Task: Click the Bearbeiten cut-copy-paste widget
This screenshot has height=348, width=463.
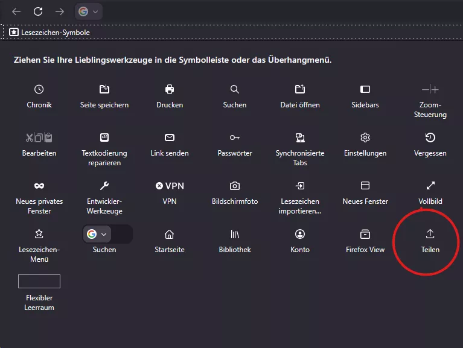Action: 39,138
